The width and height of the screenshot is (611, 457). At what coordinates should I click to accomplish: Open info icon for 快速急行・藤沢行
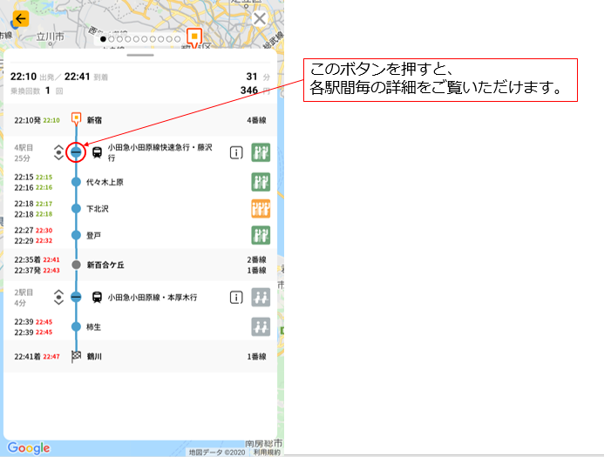236,152
